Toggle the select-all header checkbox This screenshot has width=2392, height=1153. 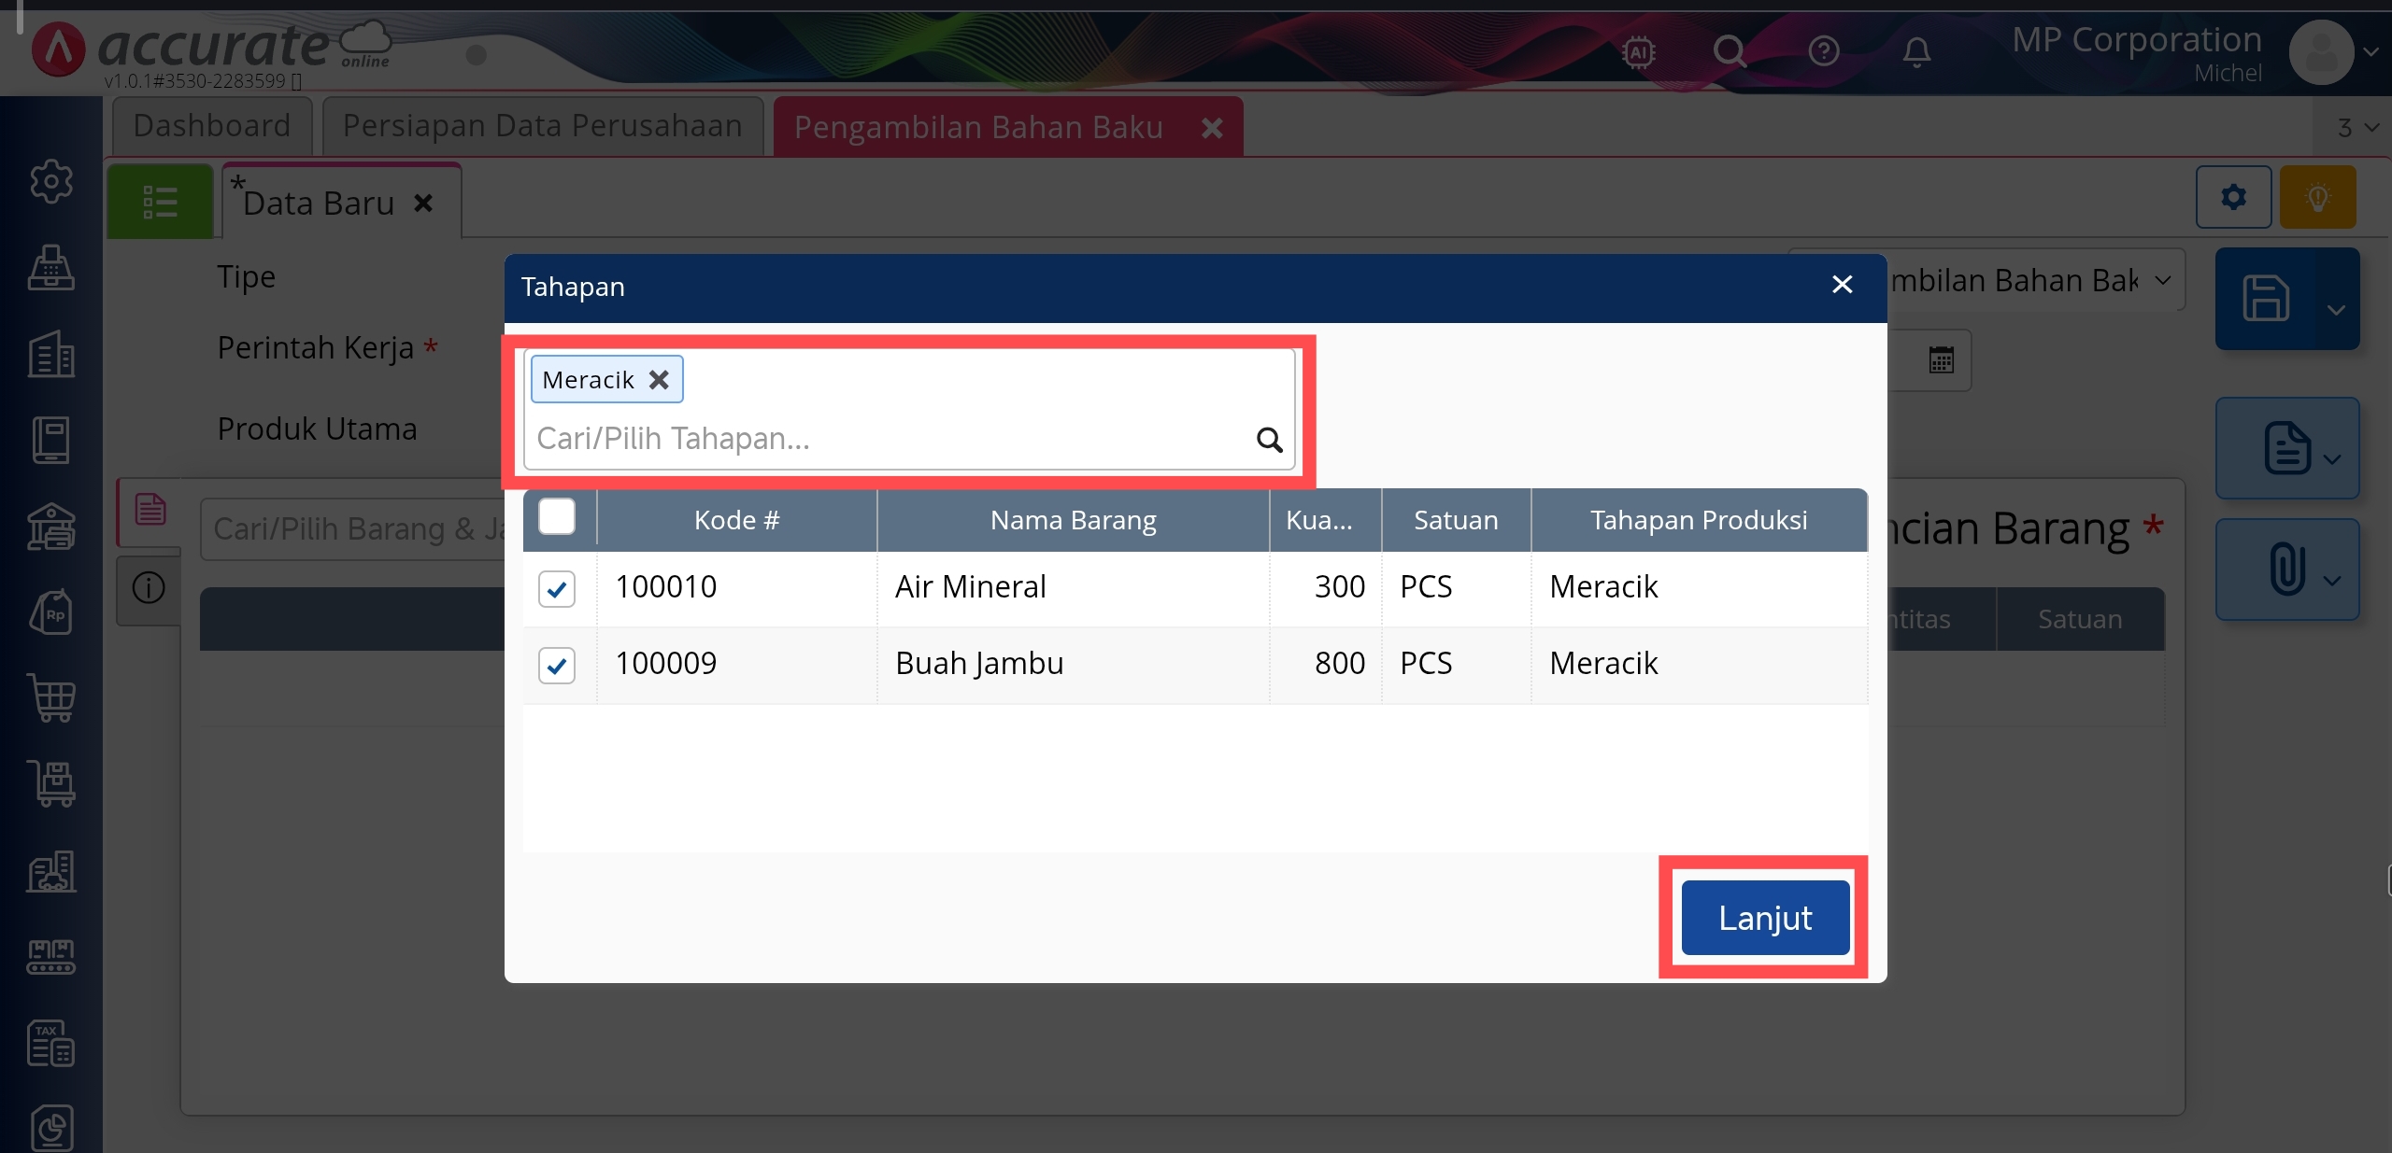pyautogui.click(x=557, y=517)
